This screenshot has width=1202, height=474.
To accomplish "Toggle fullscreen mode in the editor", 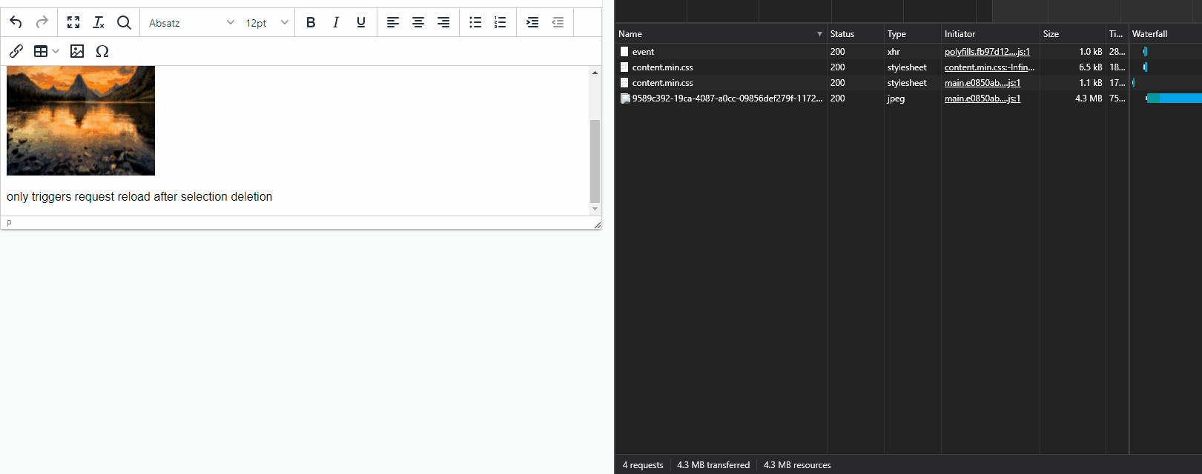I will click(73, 22).
